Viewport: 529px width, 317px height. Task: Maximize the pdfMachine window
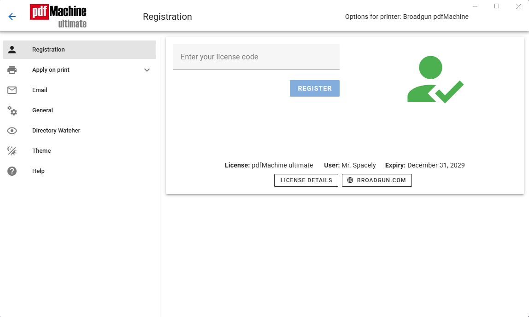pyautogui.click(x=497, y=6)
